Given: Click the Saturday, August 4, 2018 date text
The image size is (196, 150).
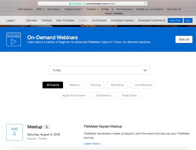Looking at the screenshot, I should point(44,135).
